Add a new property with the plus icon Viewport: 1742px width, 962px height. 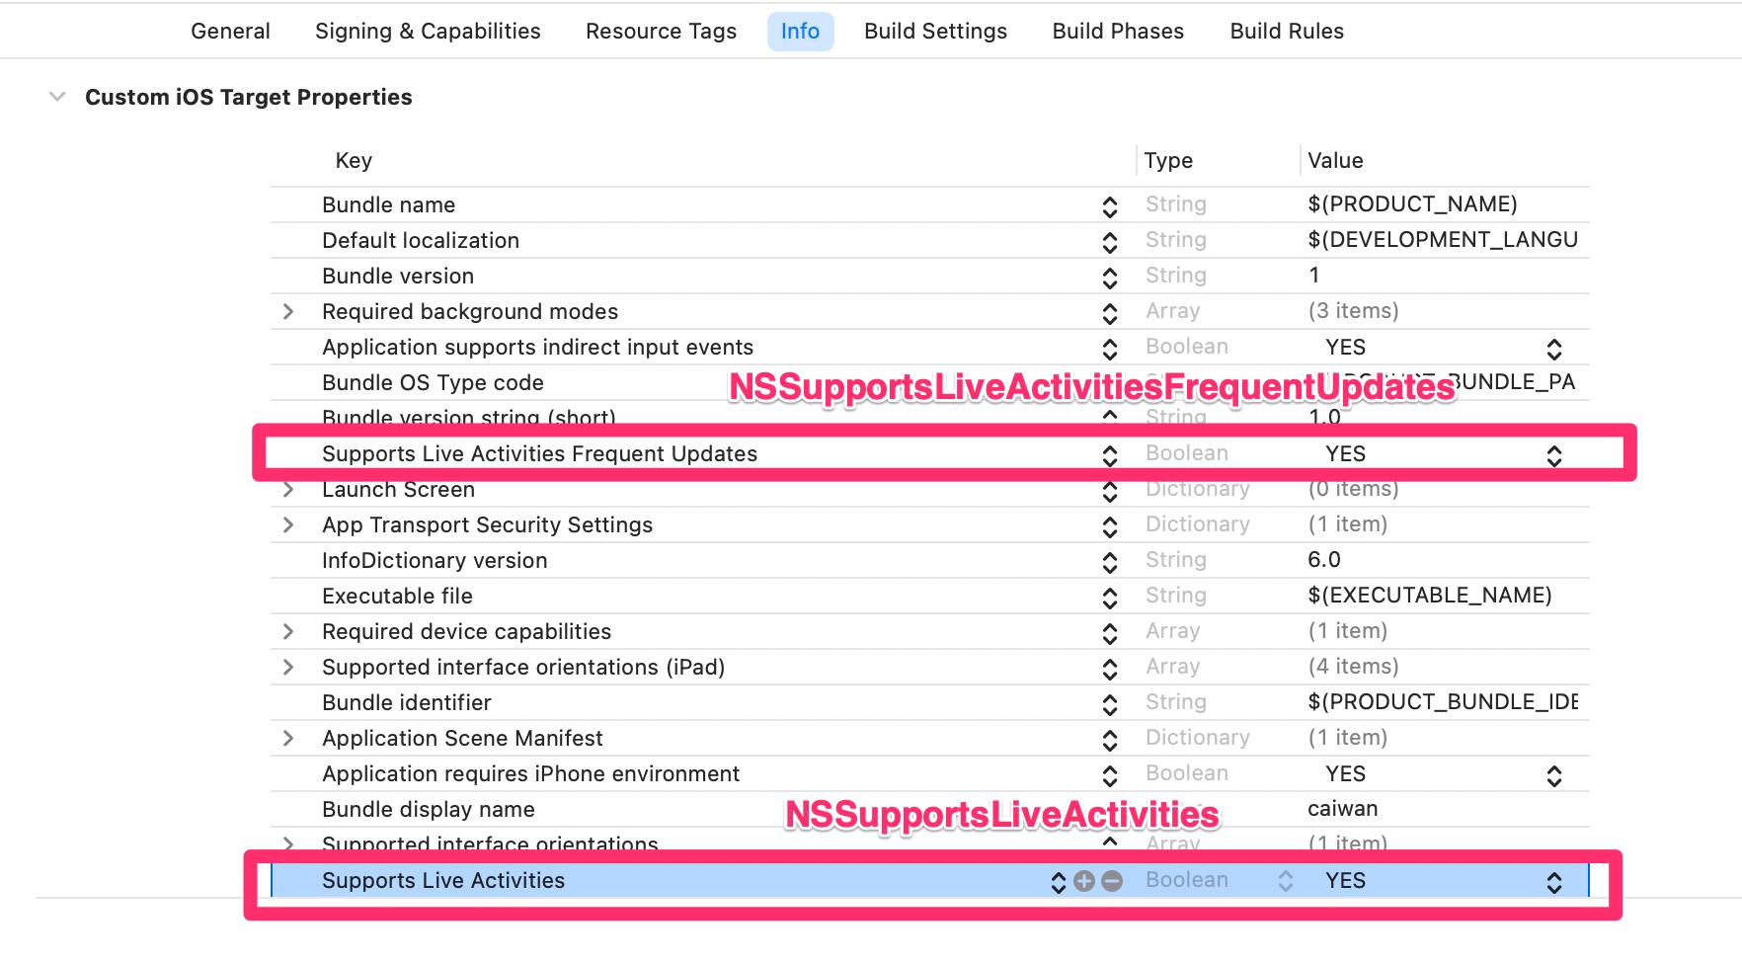[1084, 880]
